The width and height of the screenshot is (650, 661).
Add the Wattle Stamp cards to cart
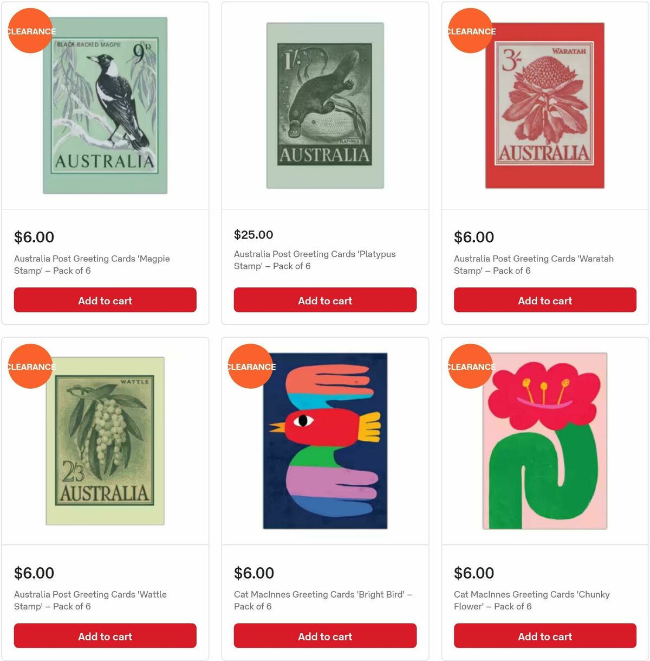tap(105, 636)
